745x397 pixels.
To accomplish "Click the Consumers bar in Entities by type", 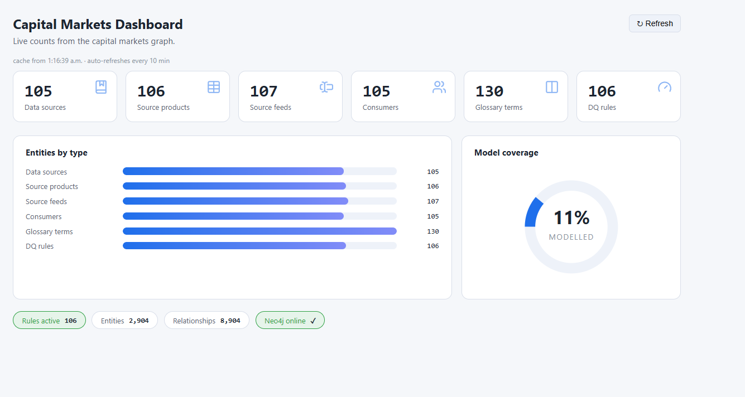I will click(x=259, y=216).
